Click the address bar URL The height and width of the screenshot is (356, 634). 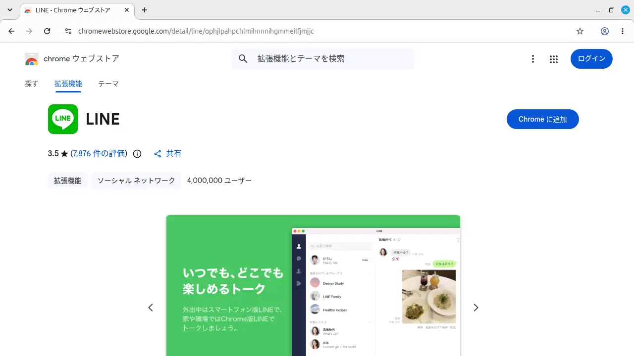(196, 31)
